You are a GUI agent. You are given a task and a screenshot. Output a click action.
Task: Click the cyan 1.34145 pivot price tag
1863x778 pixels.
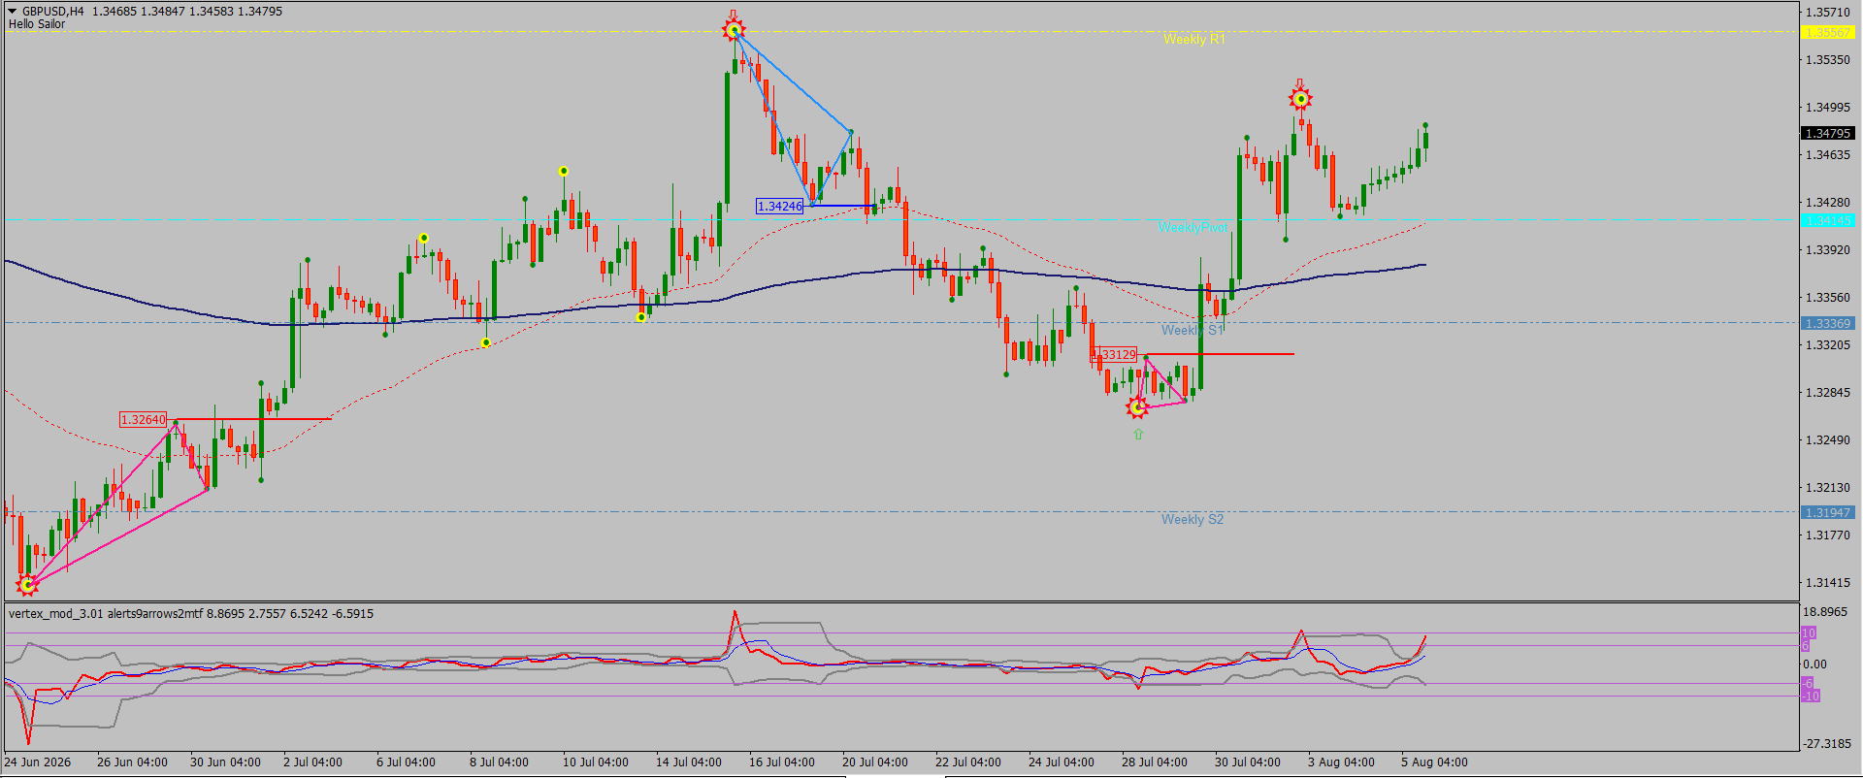tap(1827, 220)
